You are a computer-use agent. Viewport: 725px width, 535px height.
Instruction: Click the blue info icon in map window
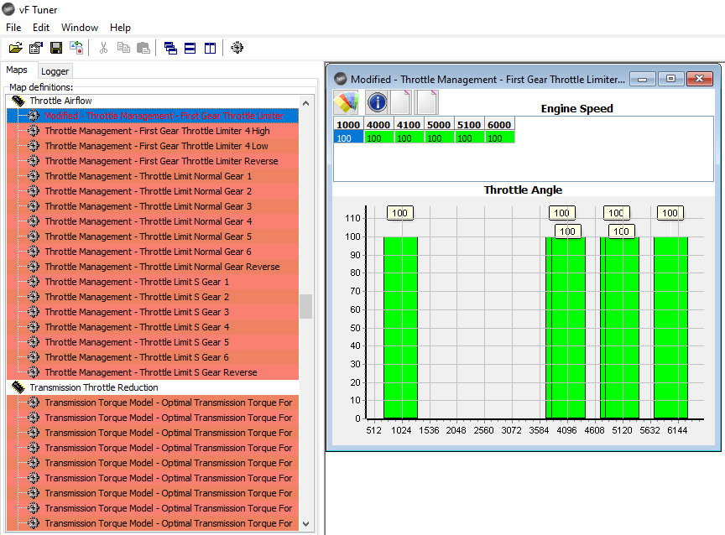[377, 102]
